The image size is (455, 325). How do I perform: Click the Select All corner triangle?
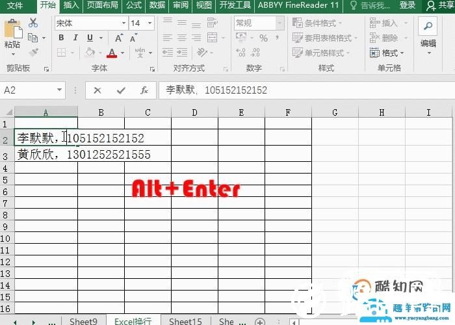click(x=9, y=112)
